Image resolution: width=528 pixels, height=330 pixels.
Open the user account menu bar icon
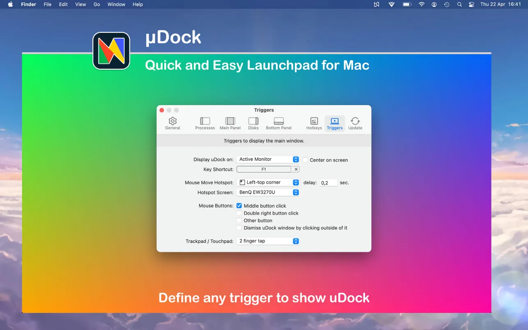coord(434,5)
